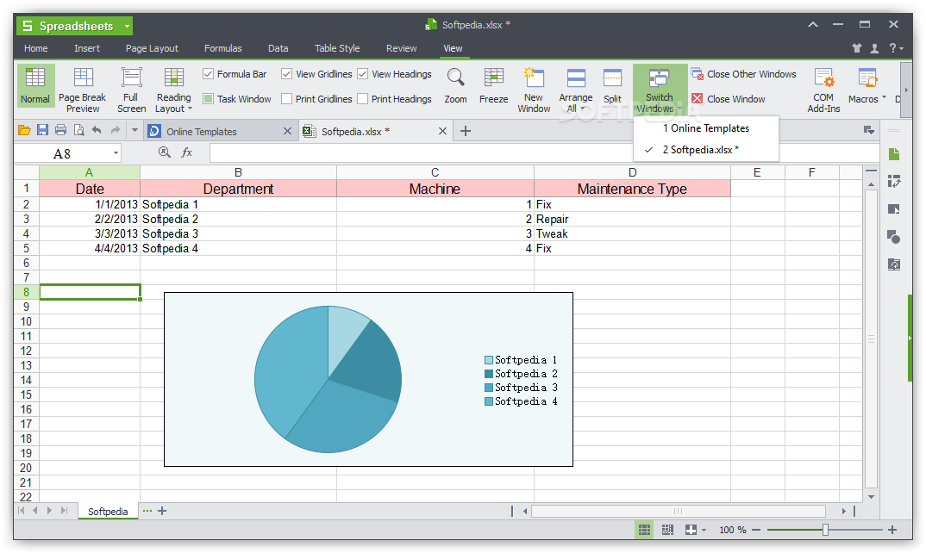Click the Print icon in quick toolbar
926x553 pixels.
tap(61, 130)
